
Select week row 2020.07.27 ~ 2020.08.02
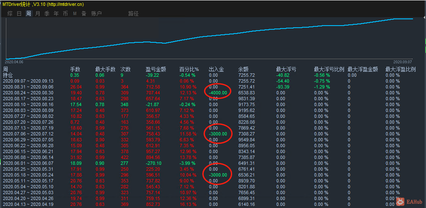tap(28, 116)
